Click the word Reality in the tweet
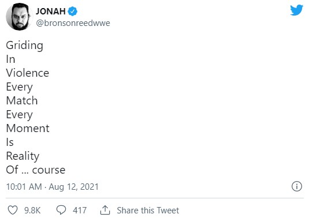Screen dimensions: 309x218 click(x=23, y=156)
